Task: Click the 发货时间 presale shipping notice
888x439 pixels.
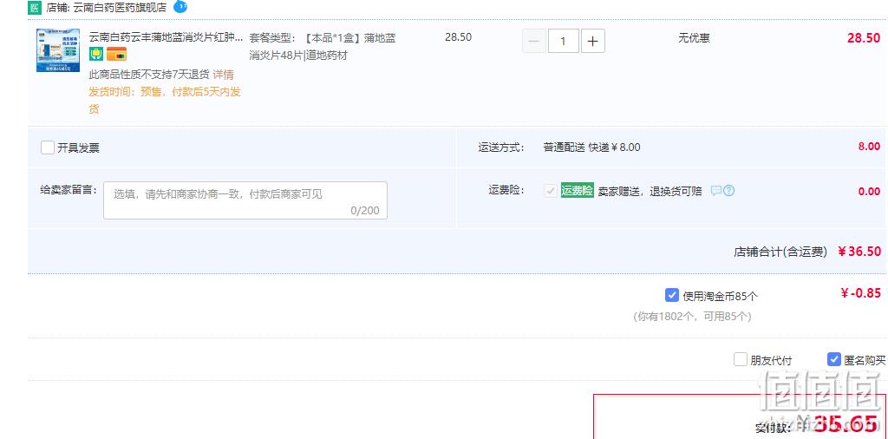Action: 165,101
